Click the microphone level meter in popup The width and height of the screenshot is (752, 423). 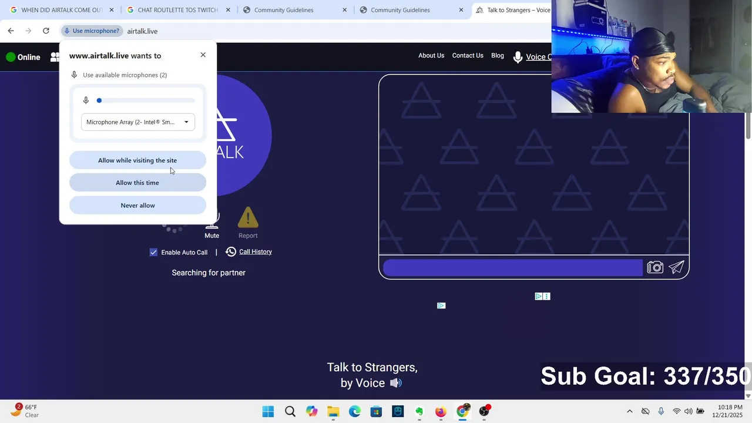click(x=146, y=100)
